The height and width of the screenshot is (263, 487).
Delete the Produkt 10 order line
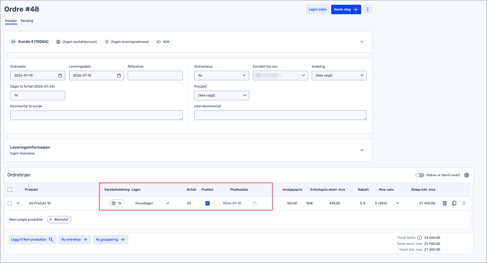click(x=445, y=203)
